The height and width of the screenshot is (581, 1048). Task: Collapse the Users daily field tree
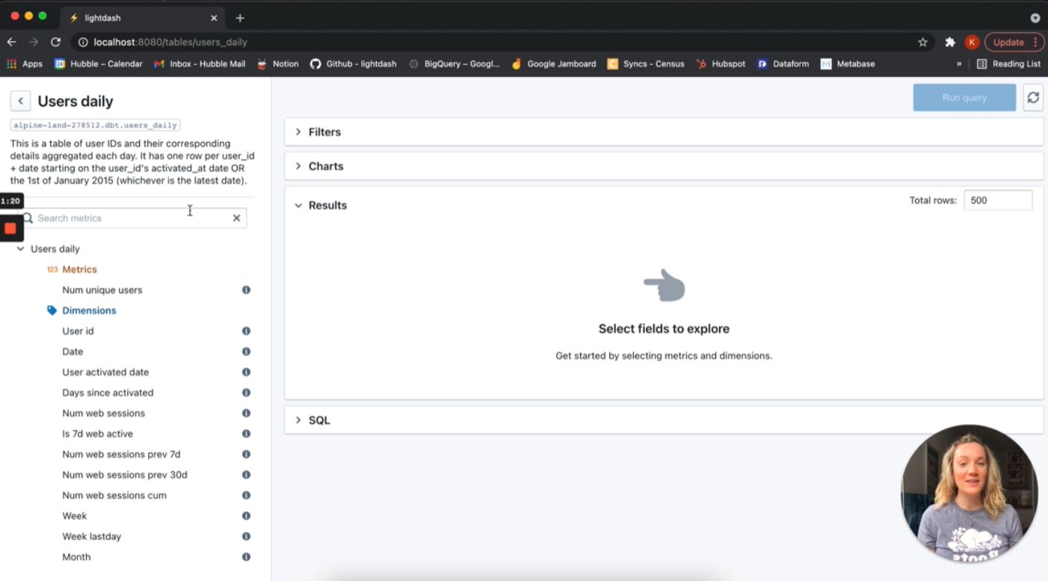(20, 248)
